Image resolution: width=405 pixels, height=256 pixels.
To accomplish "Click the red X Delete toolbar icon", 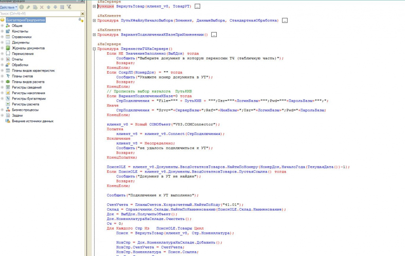I will tap(42, 7).
